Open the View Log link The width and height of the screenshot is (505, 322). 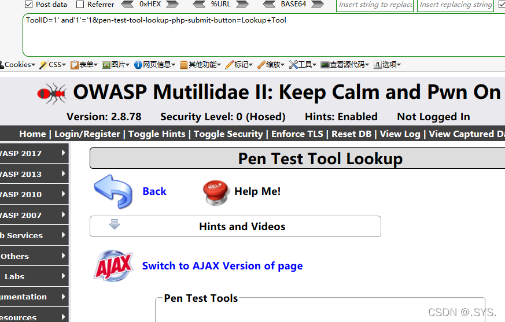tap(400, 134)
